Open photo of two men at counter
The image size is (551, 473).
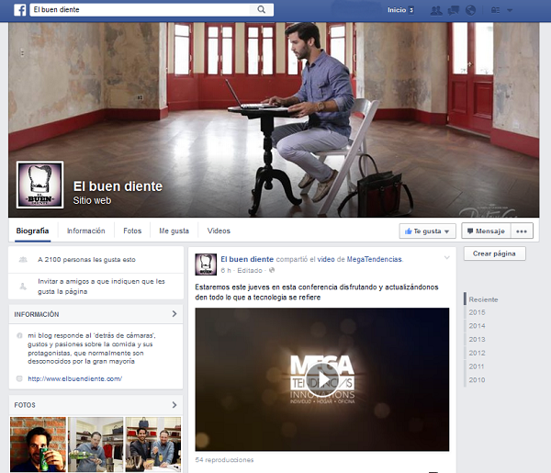pos(153,445)
